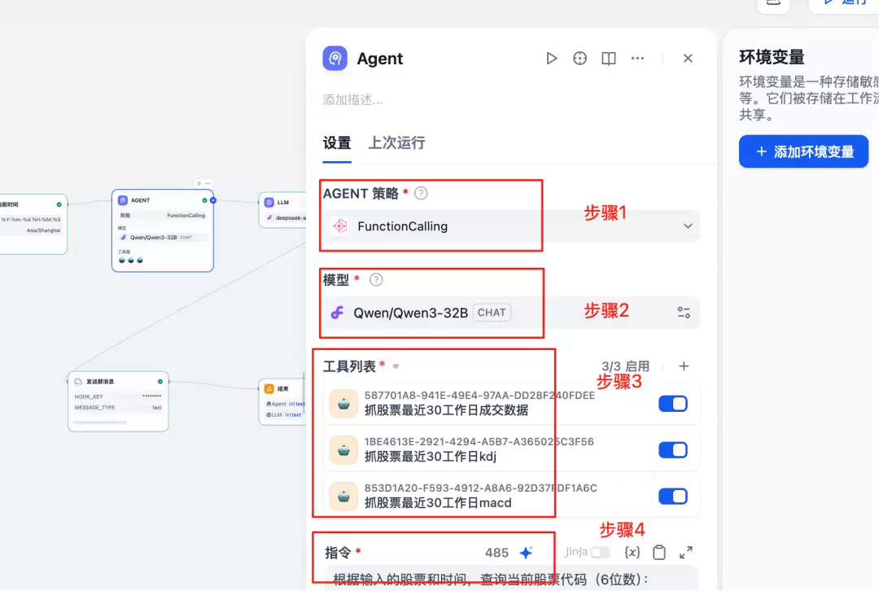879x591 pixels.
Task: Click help icon next to 模型 label
Action: click(x=376, y=279)
